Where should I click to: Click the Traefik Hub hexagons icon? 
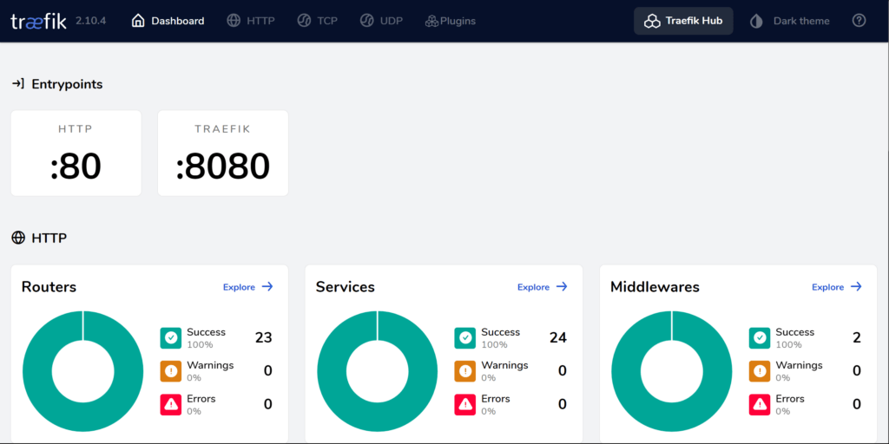pyautogui.click(x=652, y=22)
